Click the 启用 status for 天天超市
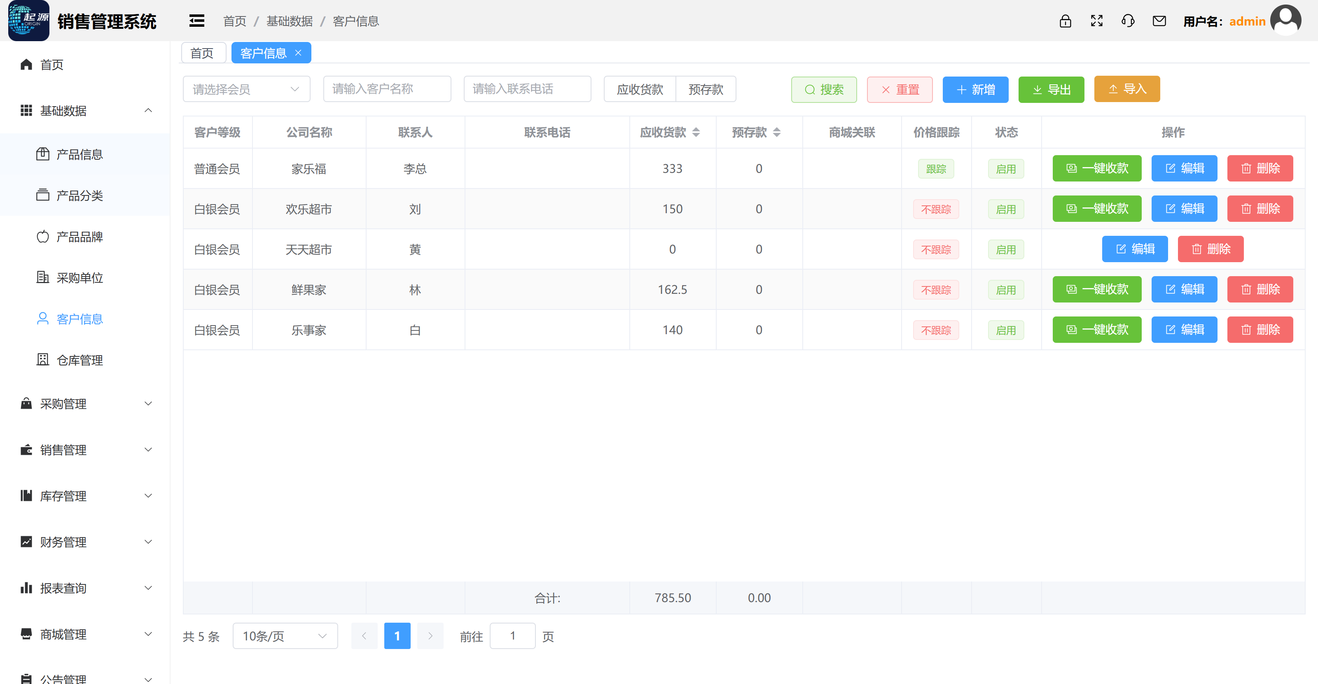The width and height of the screenshot is (1318, 684). click(1006, 249)
